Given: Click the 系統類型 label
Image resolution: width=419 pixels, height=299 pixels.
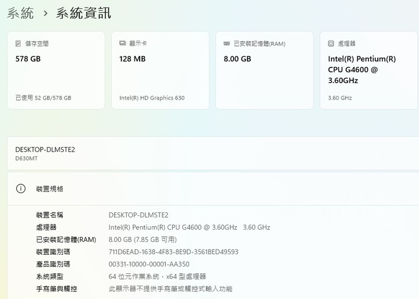Looking at the screenshot, I should pos(49,276).
